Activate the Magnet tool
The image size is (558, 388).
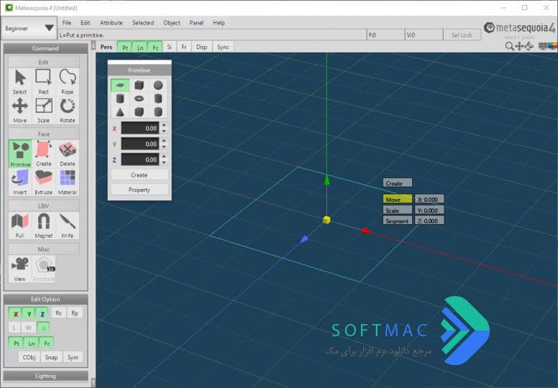[43, 226]
